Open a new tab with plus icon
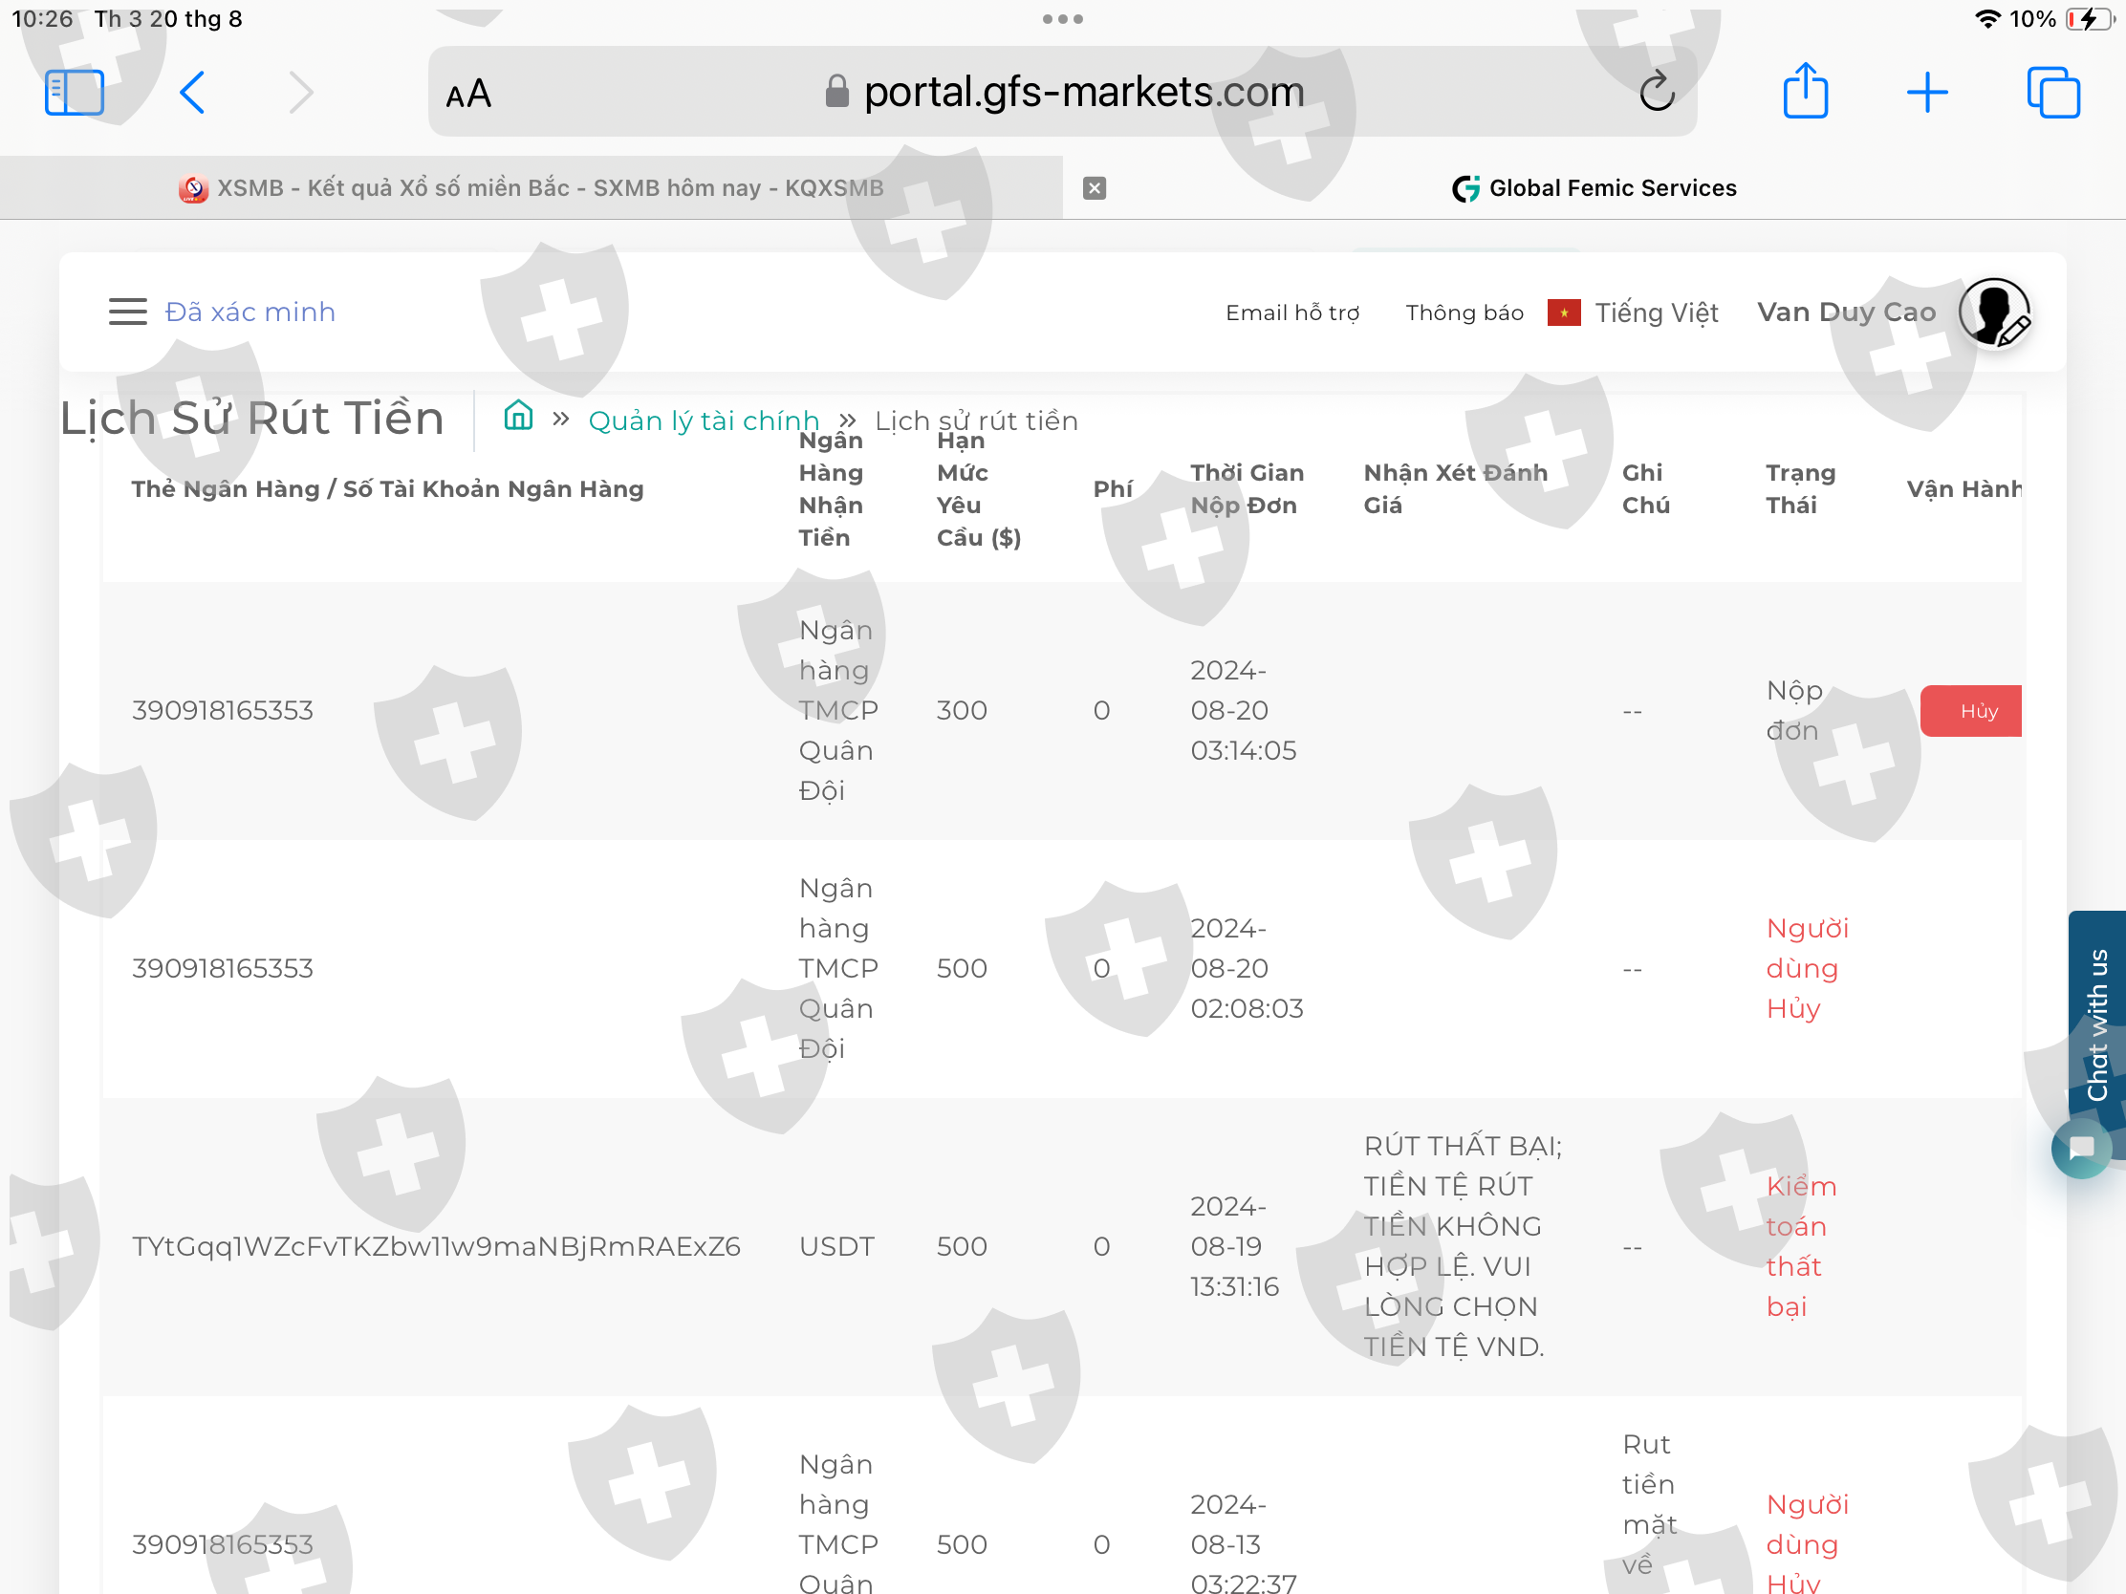Screen dimensions: 2126x1594 [1926, 94]
